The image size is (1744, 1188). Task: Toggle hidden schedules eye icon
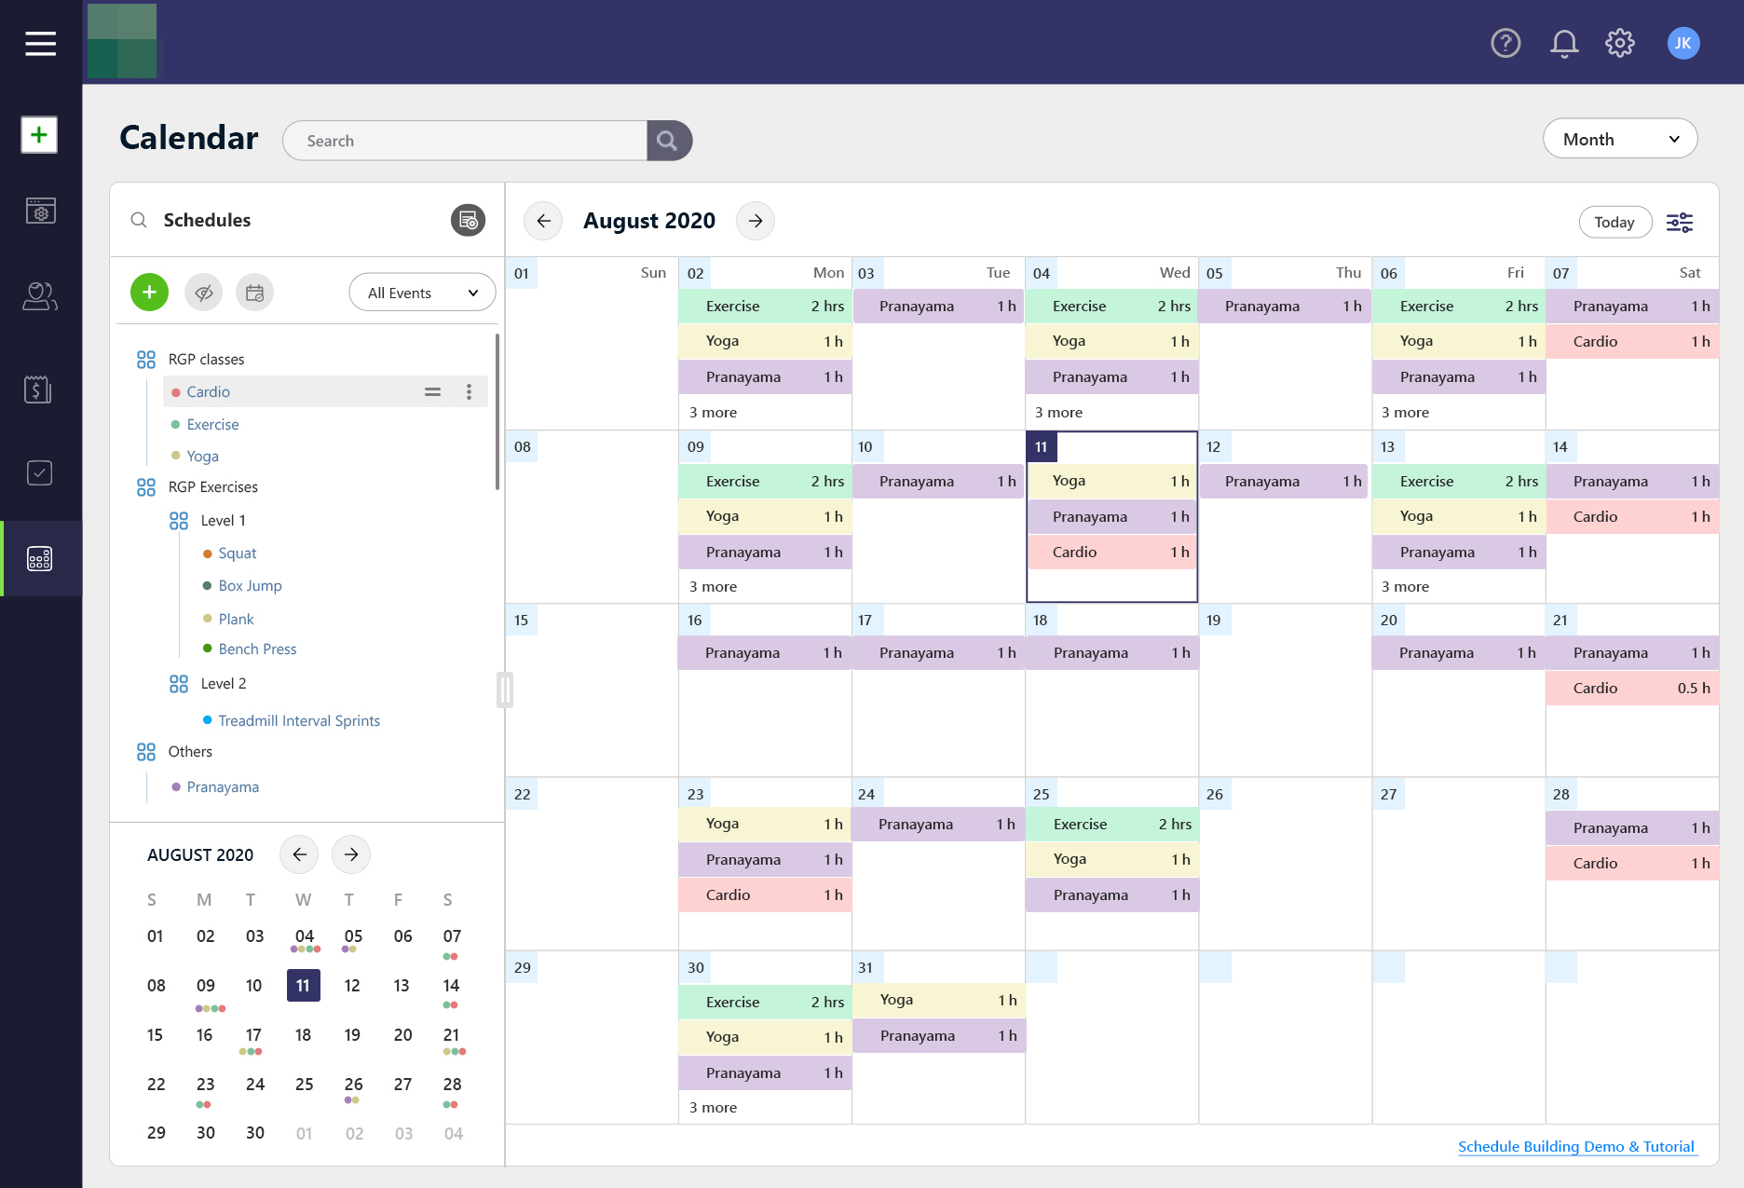click(x=203, y=293)
